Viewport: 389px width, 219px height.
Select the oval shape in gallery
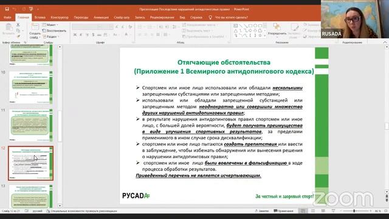[255, 26]
